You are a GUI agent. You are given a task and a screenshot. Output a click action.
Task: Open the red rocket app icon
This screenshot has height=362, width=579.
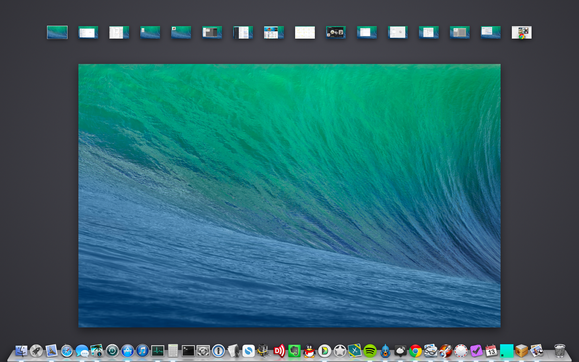tap(446, 351)
